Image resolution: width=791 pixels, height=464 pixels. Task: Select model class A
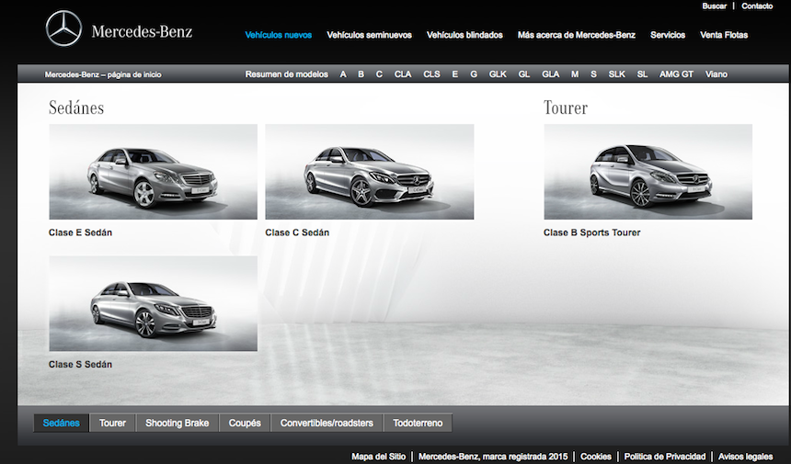[343, 74]
